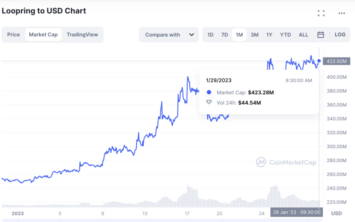
Task: Show the 1Y time range
Action: pyautogui.click(x=269, y=35)
